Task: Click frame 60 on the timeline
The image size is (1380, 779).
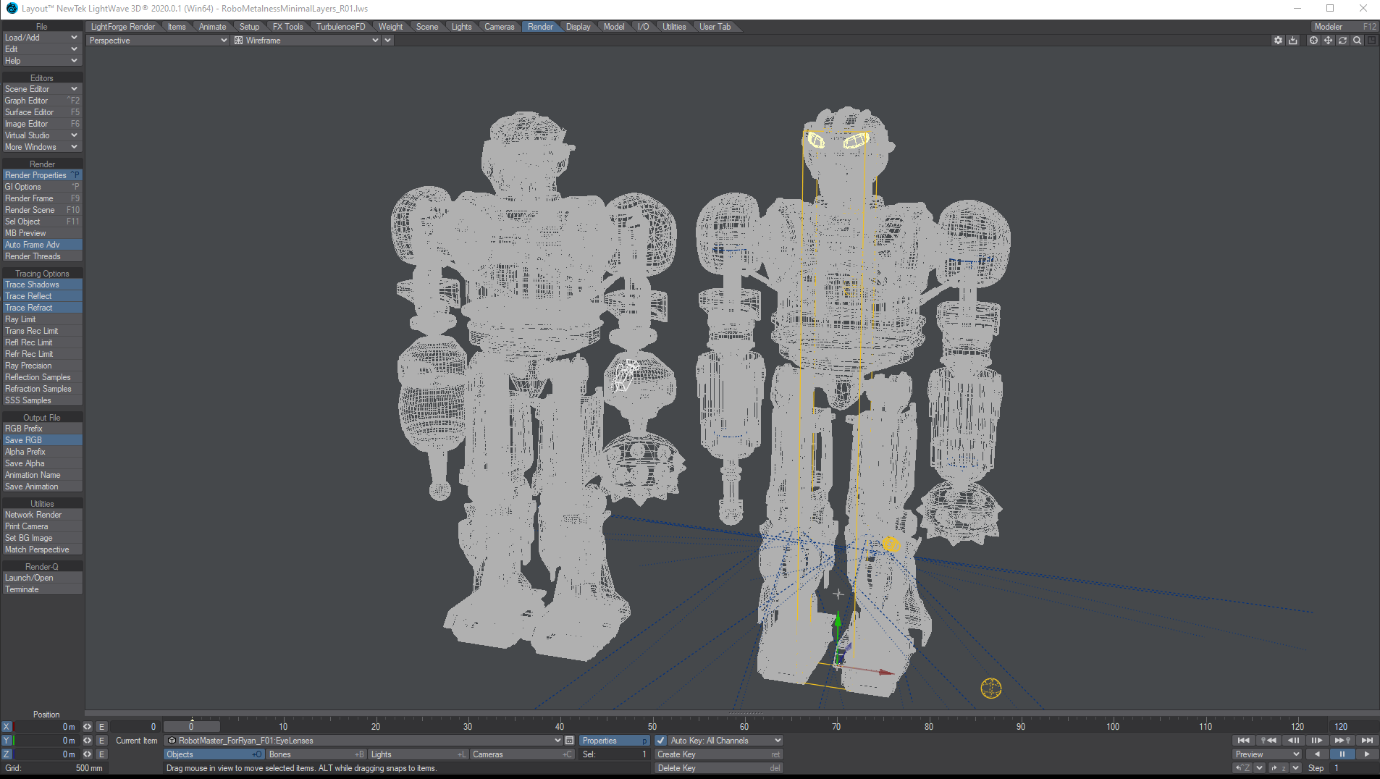Action: (x=744, y=726)
